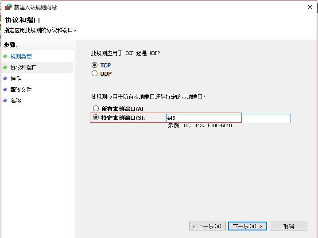Select the TCP protocol radio button
Screen dimensions: 318x238
point(94,65)
